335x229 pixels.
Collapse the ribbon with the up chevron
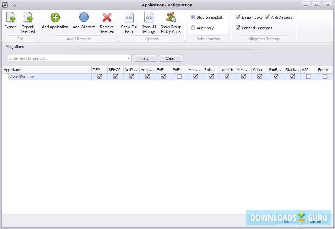pyautogui.click(x=14, y=5)
